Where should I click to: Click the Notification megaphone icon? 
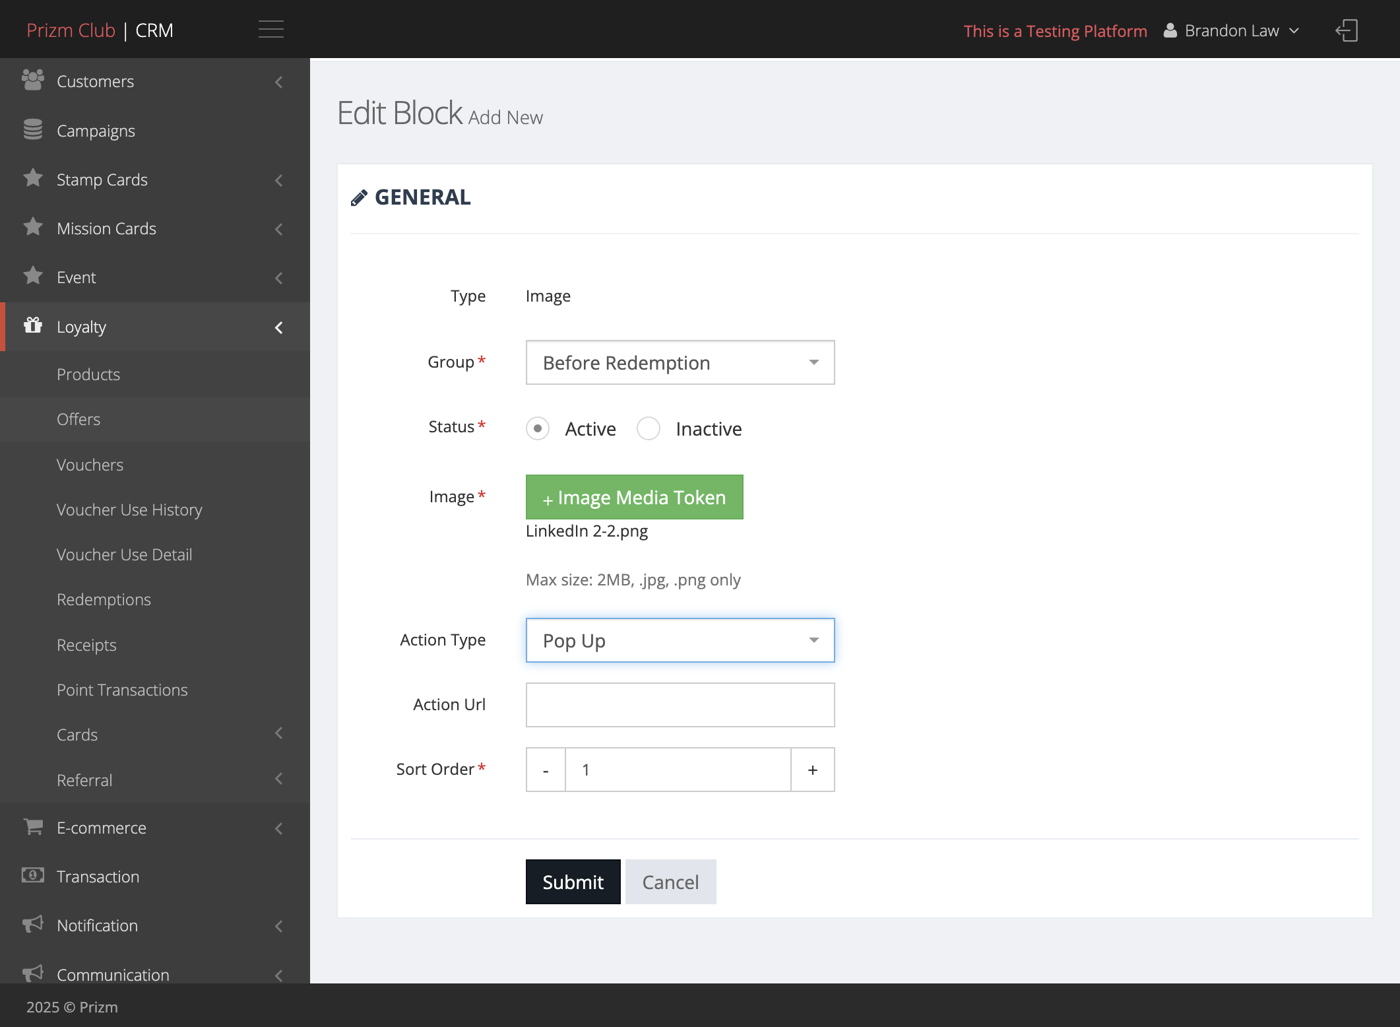(33, 924)
